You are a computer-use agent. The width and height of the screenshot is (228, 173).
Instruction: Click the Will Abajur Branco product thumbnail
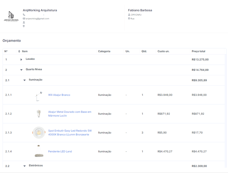[38, 95]
